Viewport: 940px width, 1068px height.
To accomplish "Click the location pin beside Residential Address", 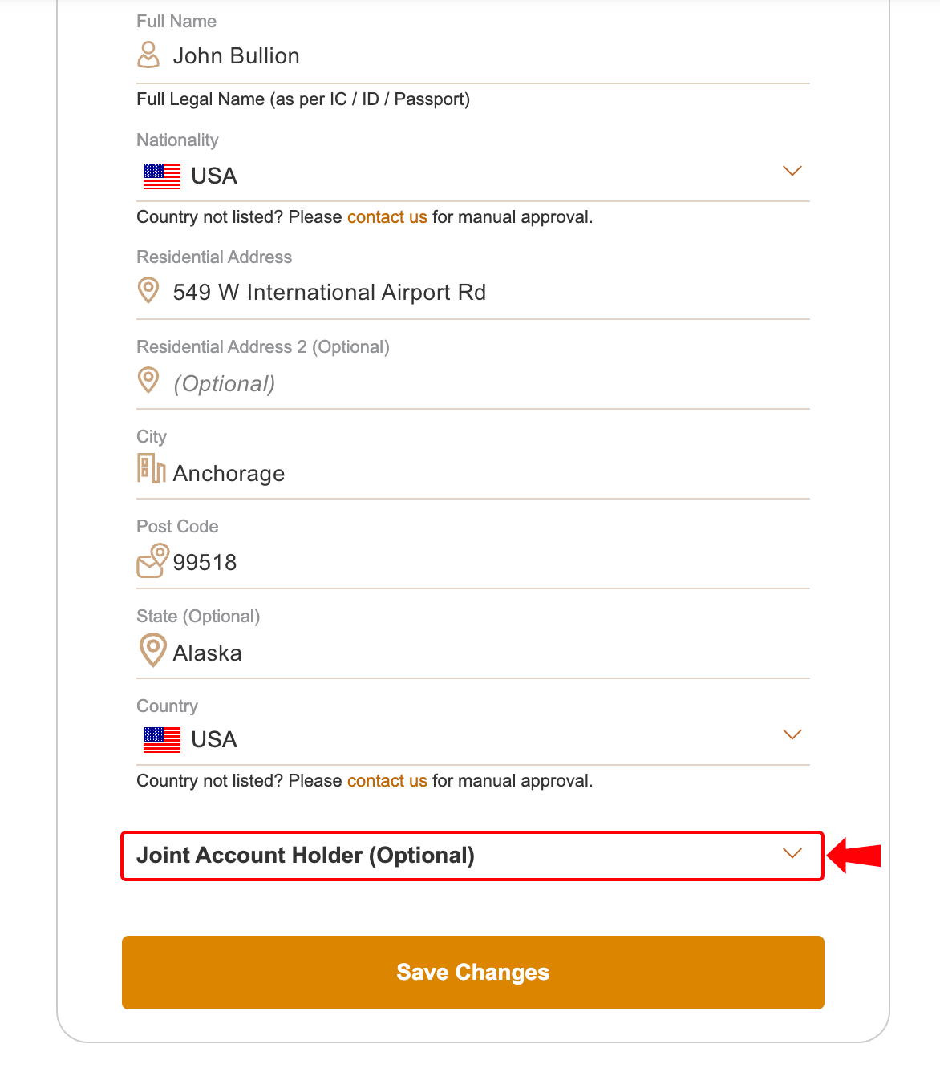I will pyautogui.click(x=148, y=290).
